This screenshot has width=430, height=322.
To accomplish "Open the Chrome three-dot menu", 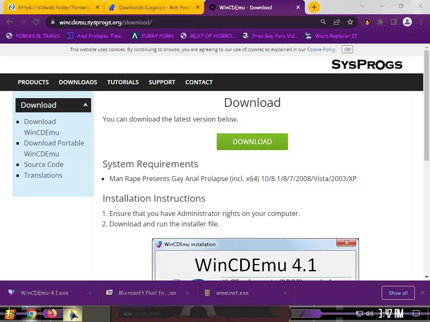I will pyautogui.click(x=421, y=22).
